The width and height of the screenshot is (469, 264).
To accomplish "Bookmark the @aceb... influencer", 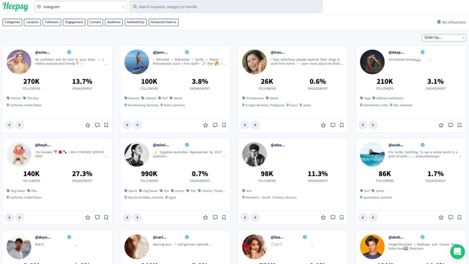I will pos(460,217).
